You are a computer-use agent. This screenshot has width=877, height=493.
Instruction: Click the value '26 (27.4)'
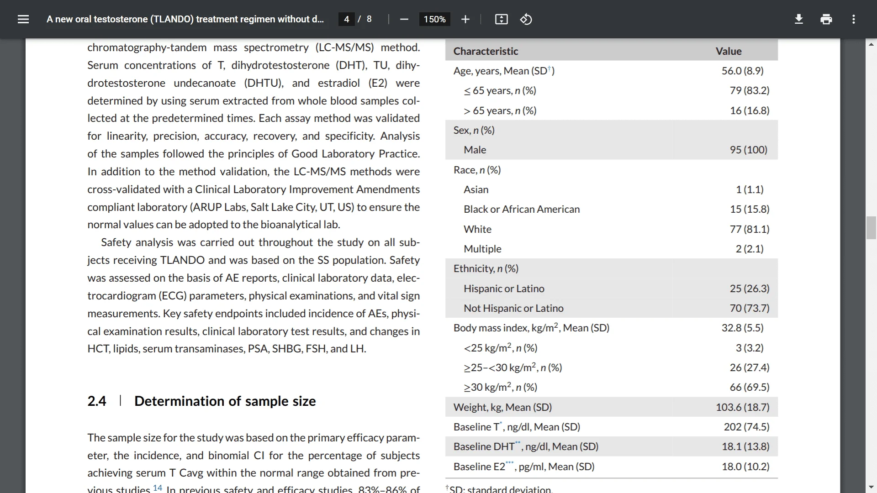tap(750, 367)
